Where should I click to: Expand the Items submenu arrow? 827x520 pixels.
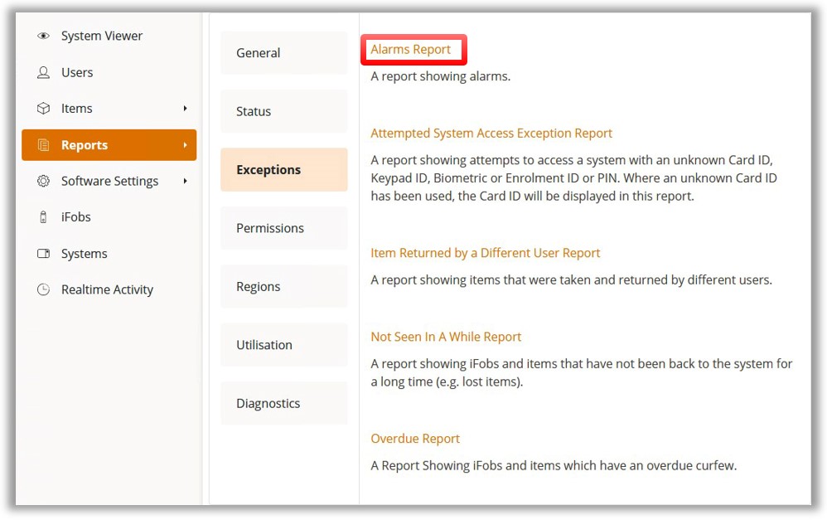tap(185, 109)
